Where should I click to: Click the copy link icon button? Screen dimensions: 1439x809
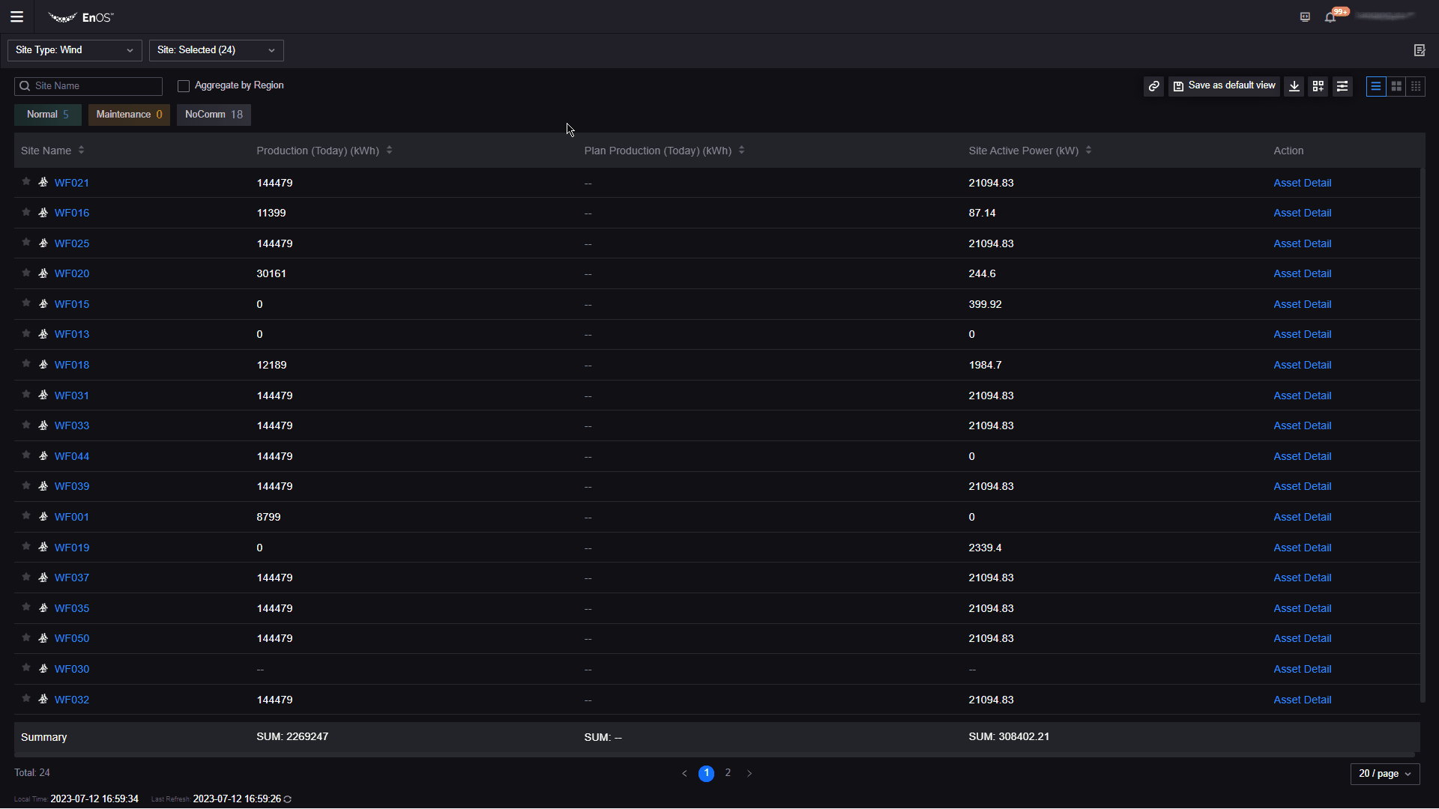coord(1153,86)
